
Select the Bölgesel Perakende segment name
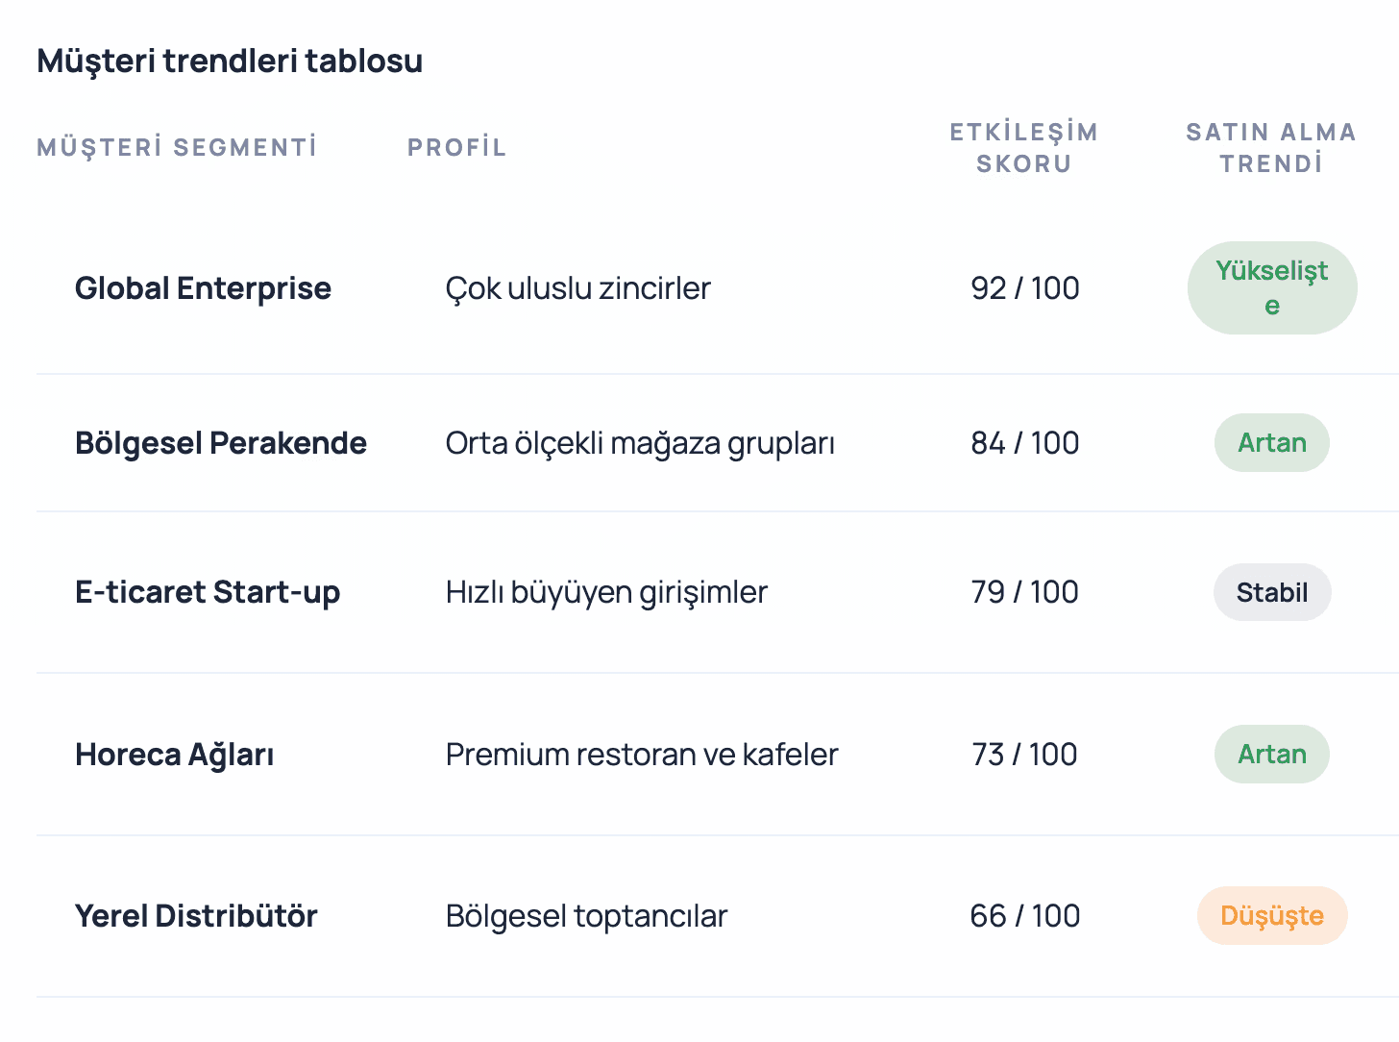(221, 443)
